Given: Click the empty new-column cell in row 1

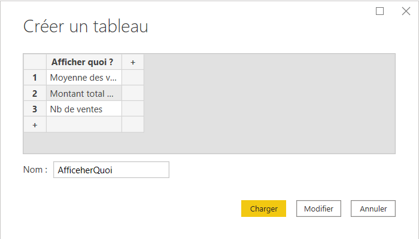Looking at the screenshot, I should click(133, 78).
